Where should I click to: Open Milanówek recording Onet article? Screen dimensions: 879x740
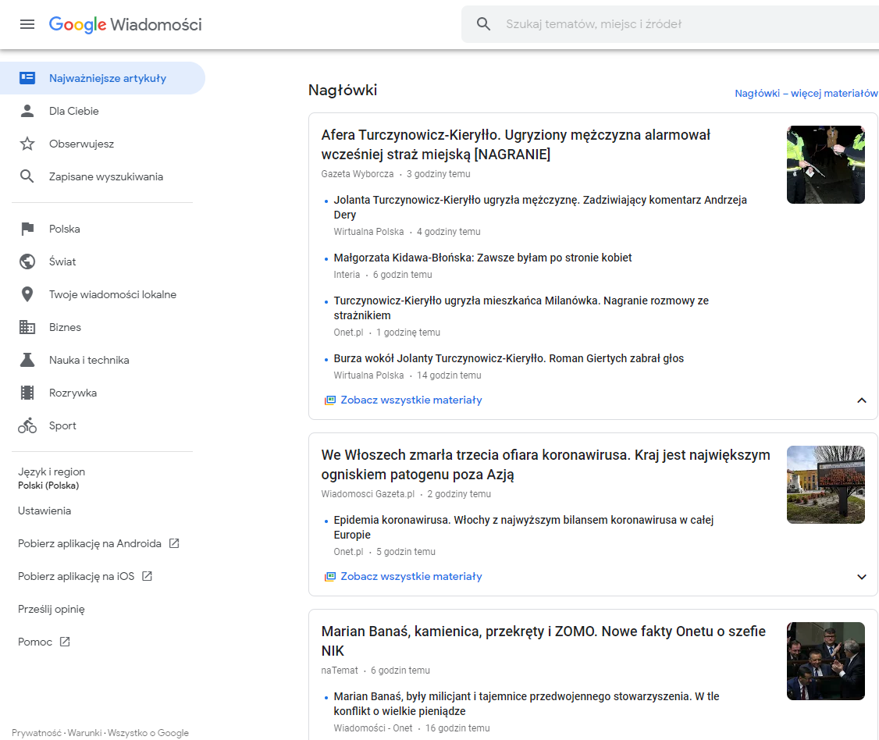tap(521, 308)
